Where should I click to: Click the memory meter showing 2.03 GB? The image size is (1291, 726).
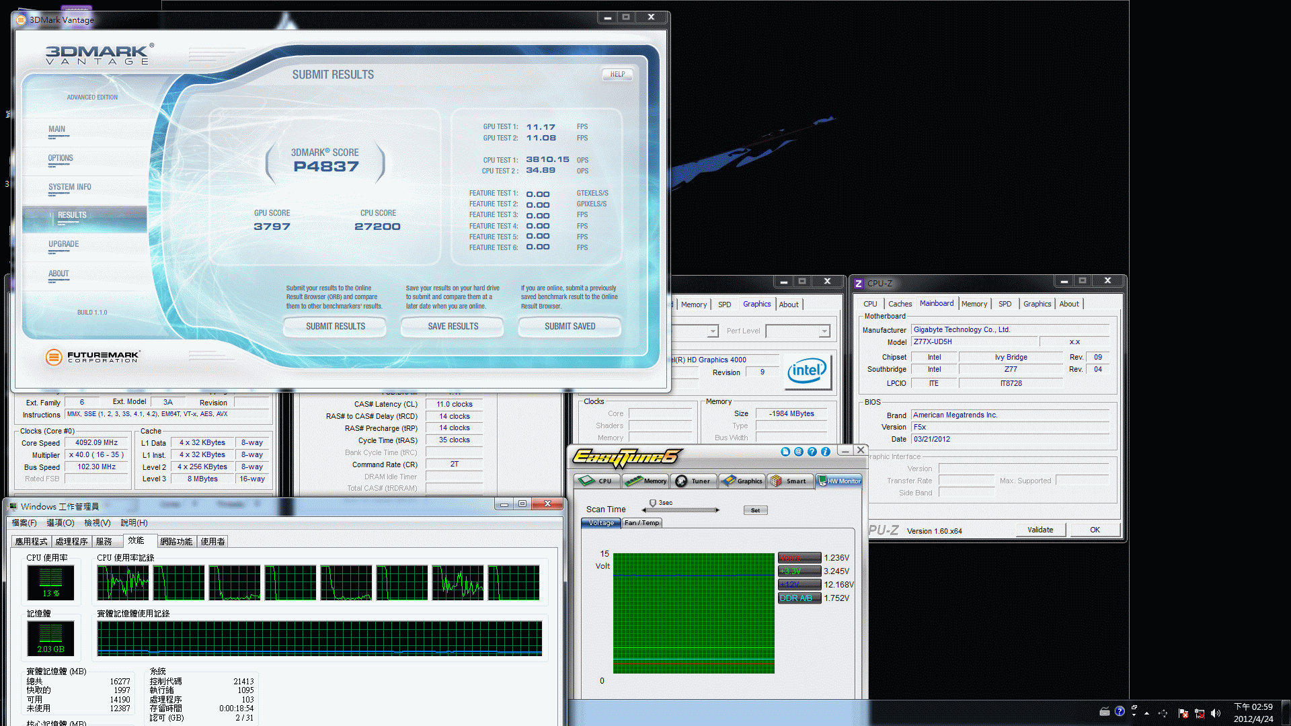(x=50, y=639)
